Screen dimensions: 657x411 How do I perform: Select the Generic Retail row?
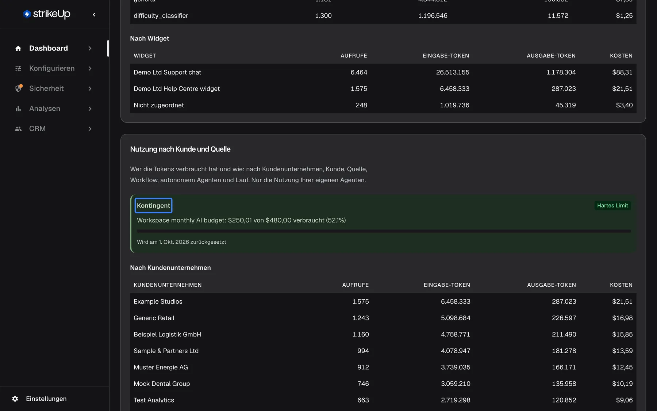383,318
